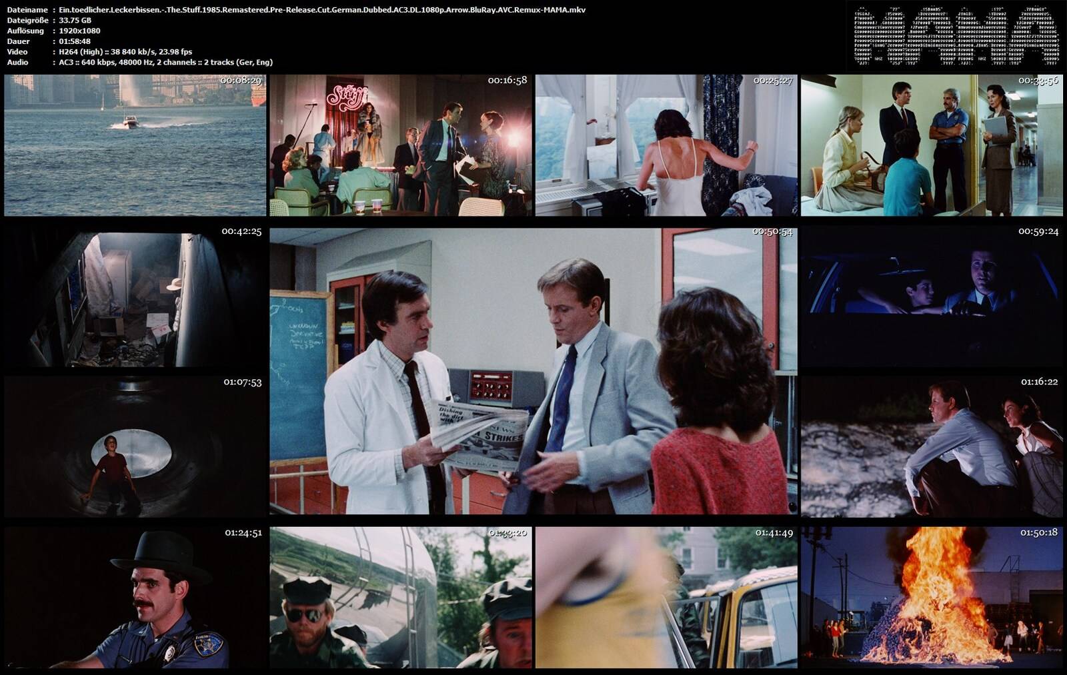Click the resolution value 1920x1080
1067x675 pixels.
point(79,31)
